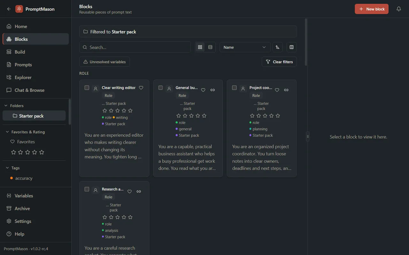
Task: Click the link icon on Project coordinator card
Action: pos(286,90)
